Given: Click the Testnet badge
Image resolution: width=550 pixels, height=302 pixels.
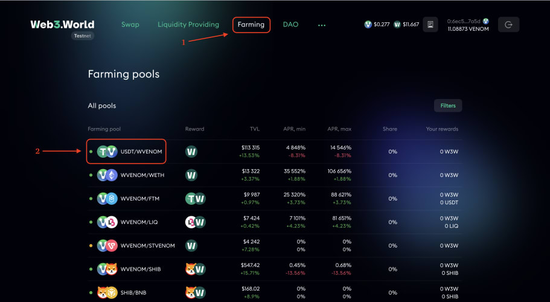Looking at the screenshot, I should click(x=83, y=36).
